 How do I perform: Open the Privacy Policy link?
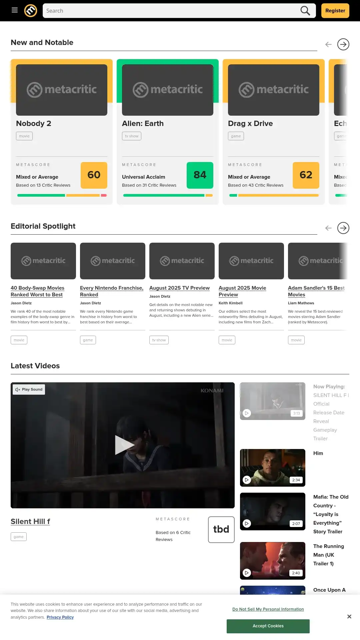(60, 617)
